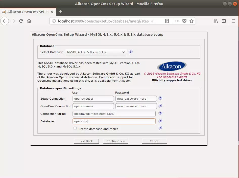Open help for Select Database
Screen dimensions: 239x178
tap(131, 52)
